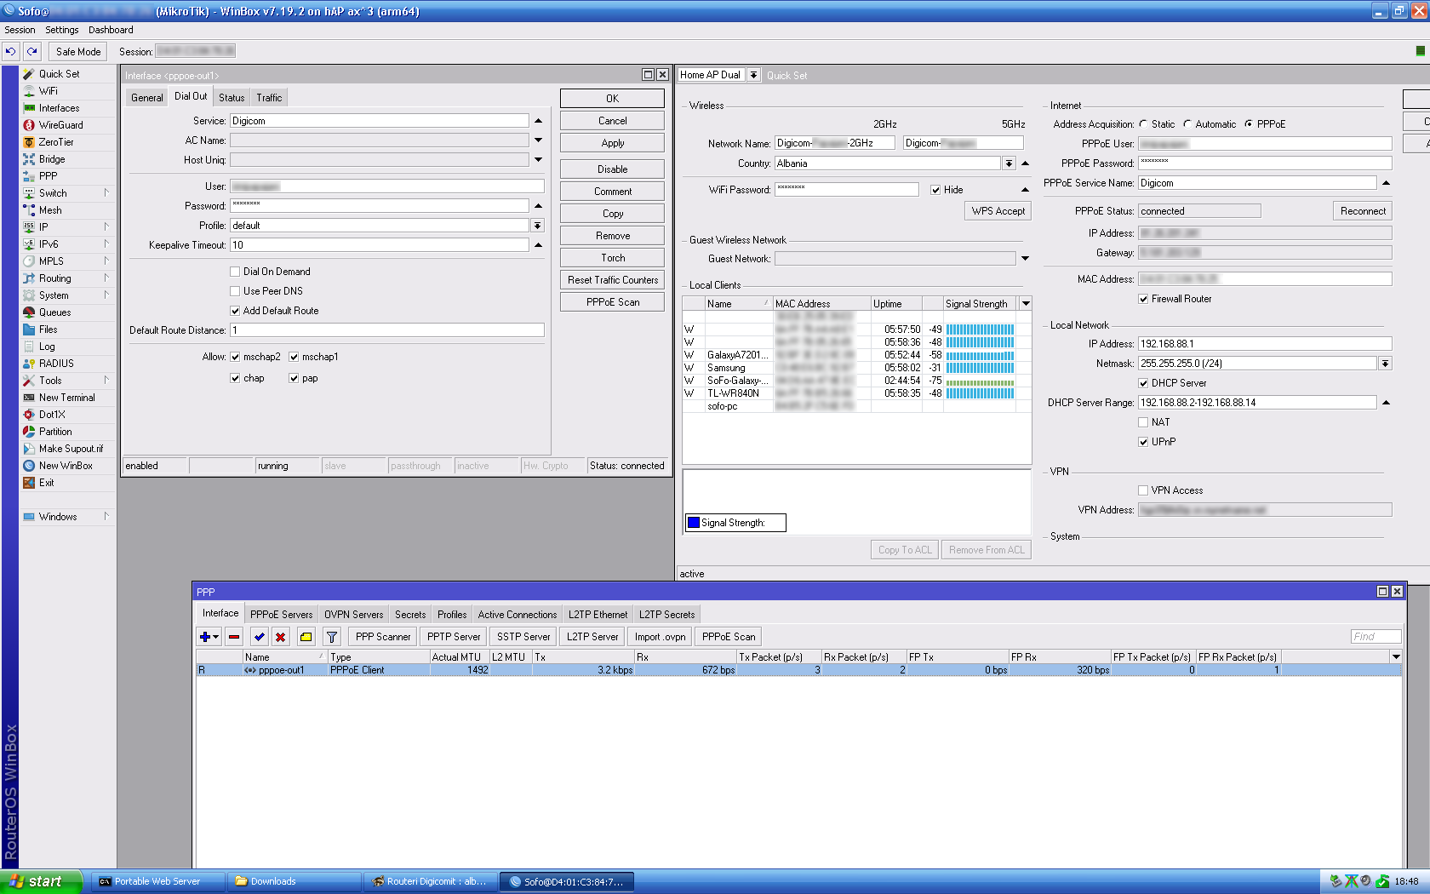Toggle the Dial On Demand checkbox

(x=235, y=272)
